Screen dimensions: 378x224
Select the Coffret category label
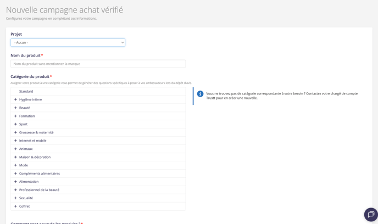[x=24, y=206]
